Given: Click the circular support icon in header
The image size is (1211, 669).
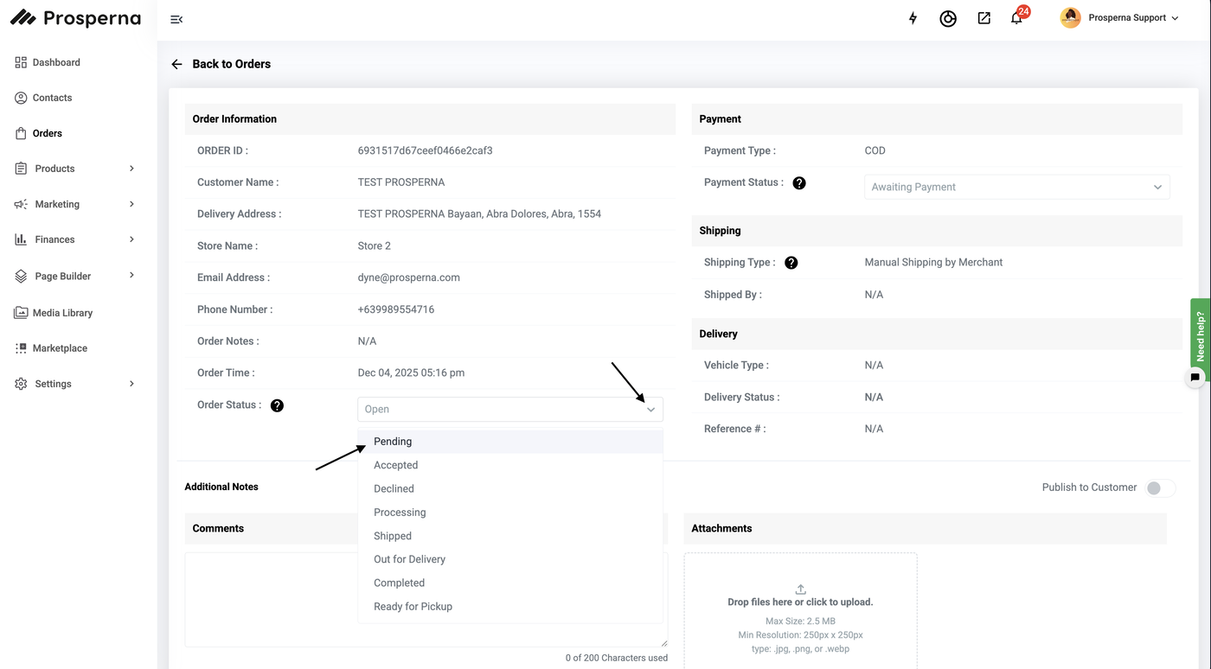Looking at the screenshot, I should [948, 18].
